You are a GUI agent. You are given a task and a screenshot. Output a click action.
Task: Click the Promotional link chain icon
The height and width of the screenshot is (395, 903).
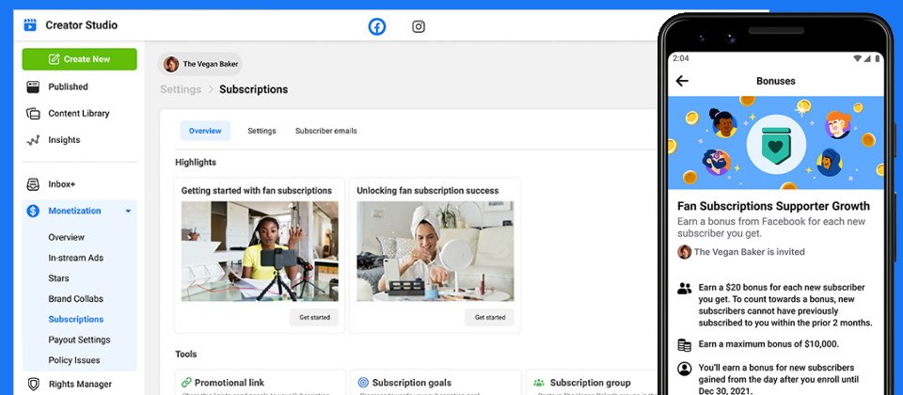[186, 383]
